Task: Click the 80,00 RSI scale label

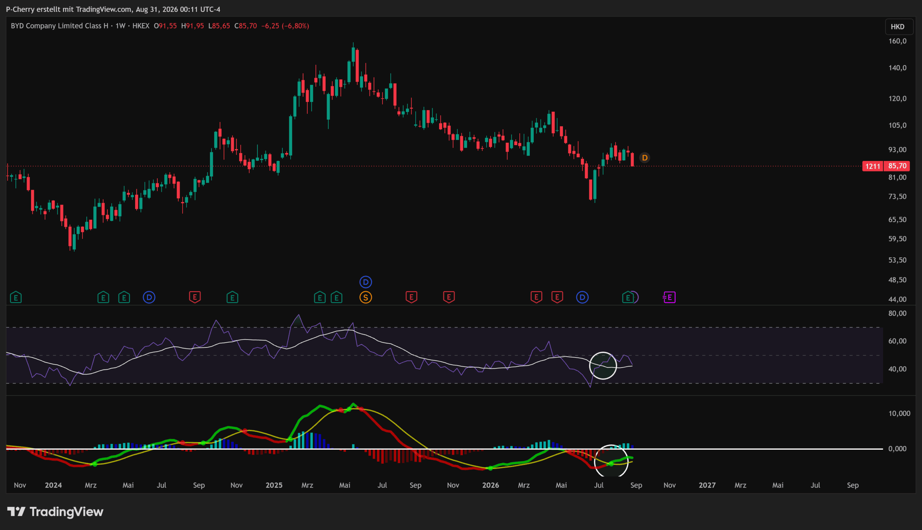Action: click(x=898, y=313)
